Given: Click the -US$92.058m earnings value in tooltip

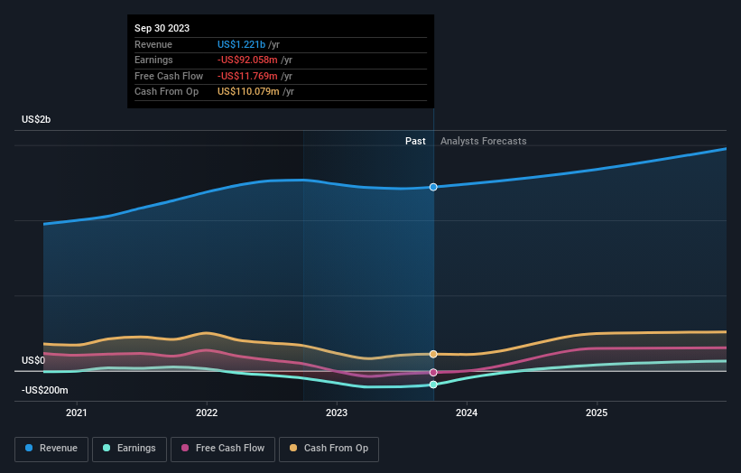Looking at the screenshot, I should click(247, 60).
